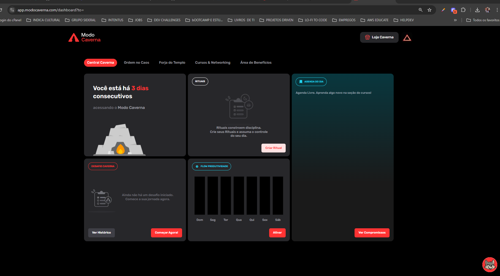Open the wolf mascot chat widget
Viewport: 500px width, 276px height.
[x=490, y=265]
